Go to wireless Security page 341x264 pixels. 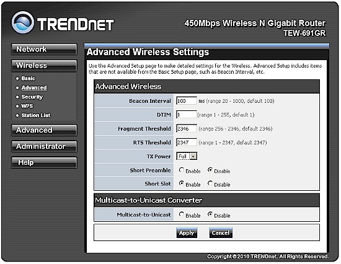32,97
